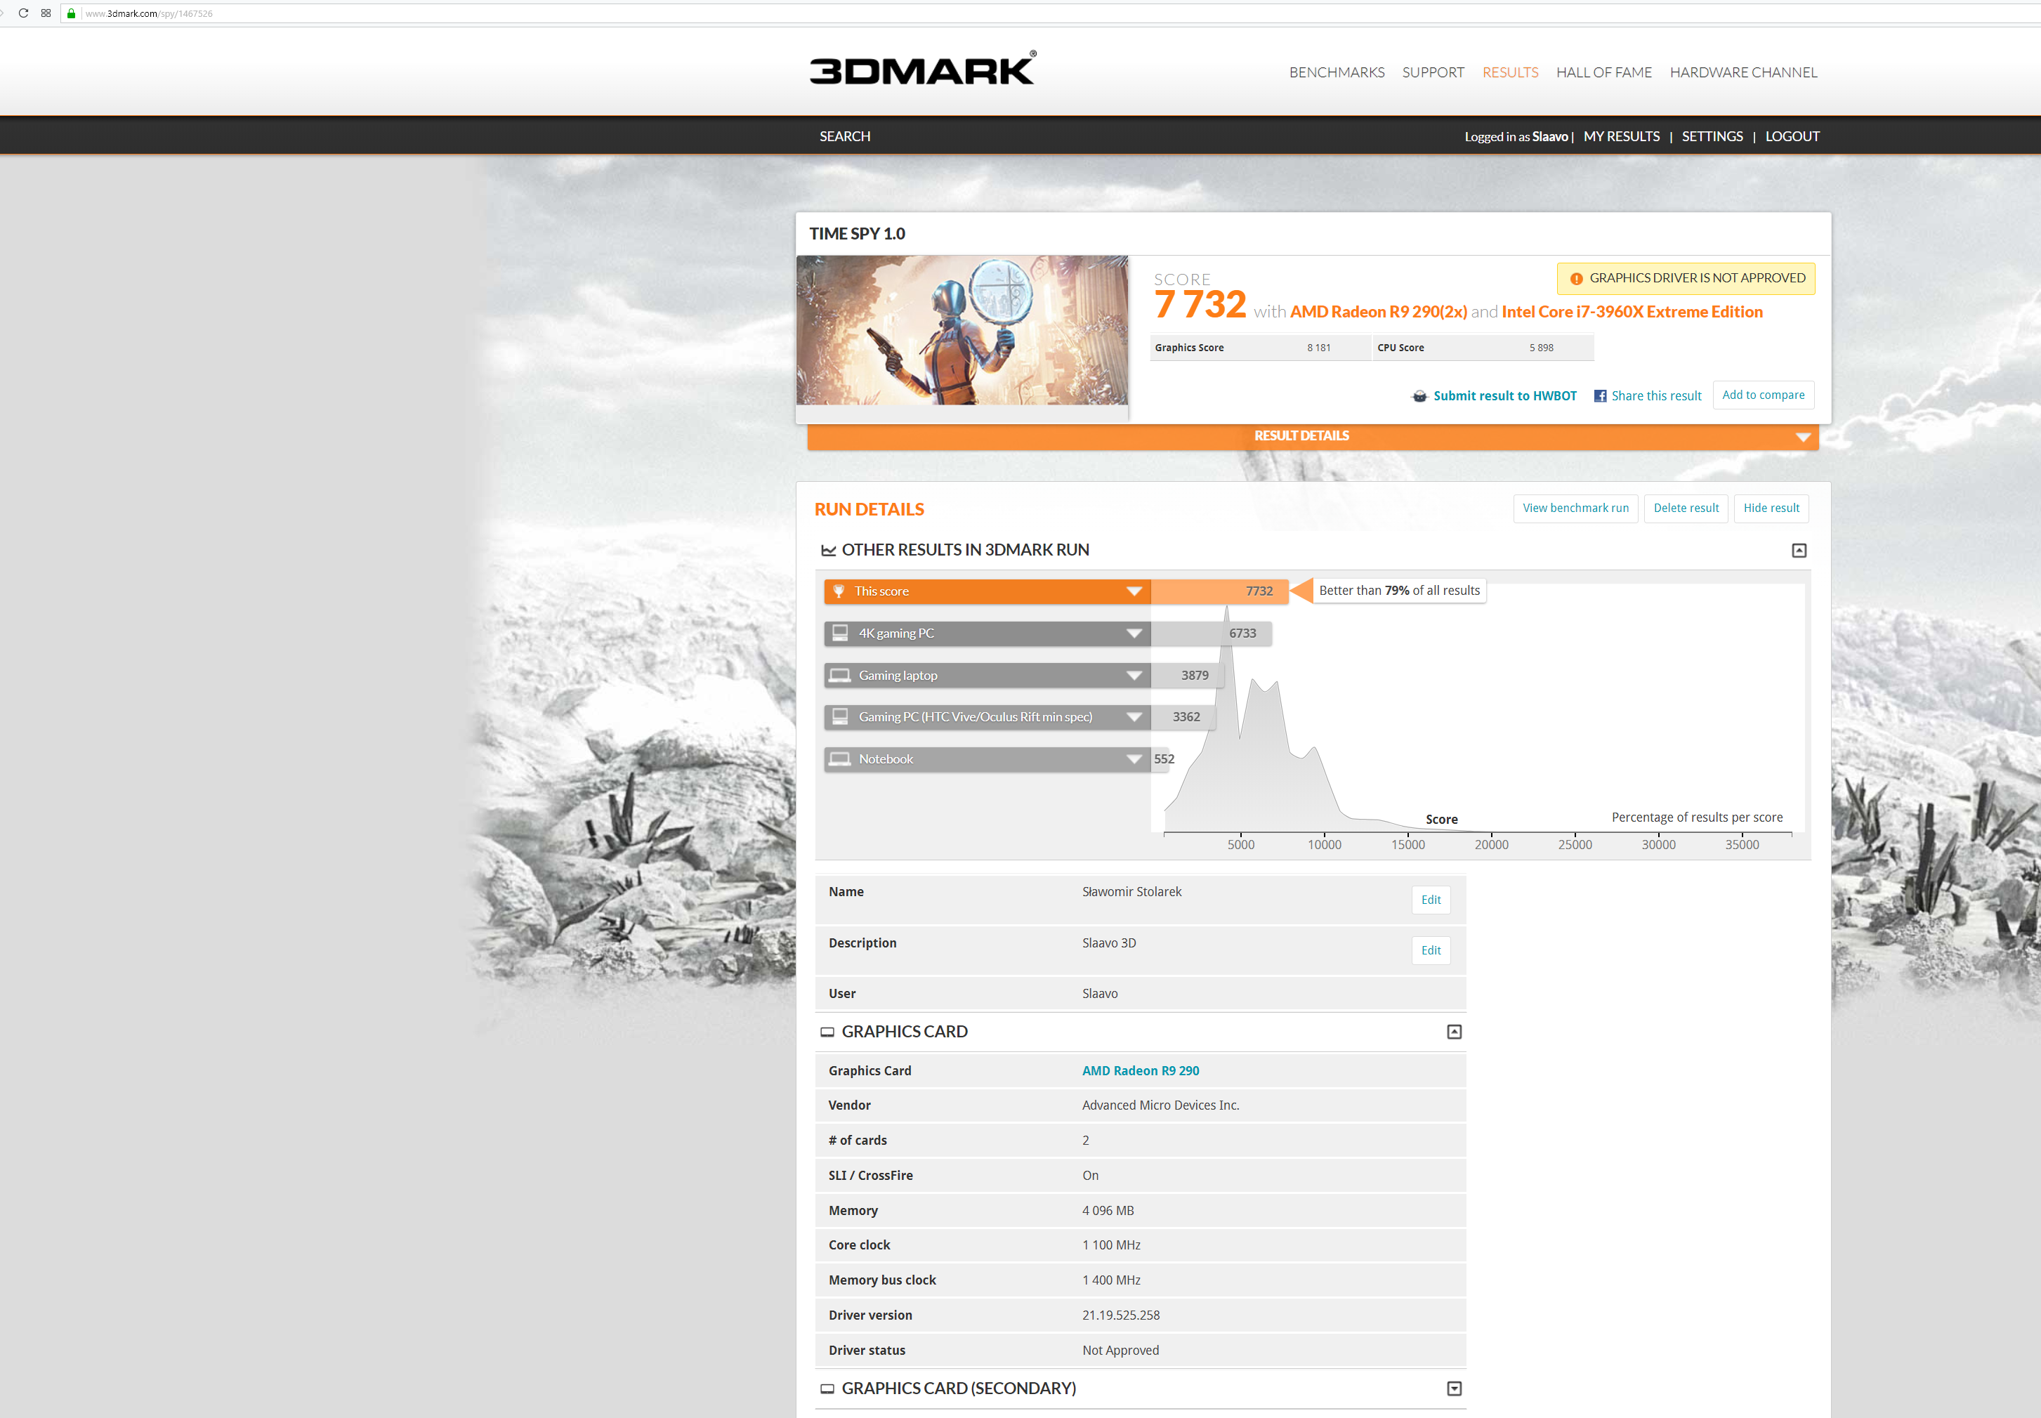Image resolution: width=2041 pixels, height=1418 pixels.
Task: Edit the Description field
Action: tap(1431, 951)
